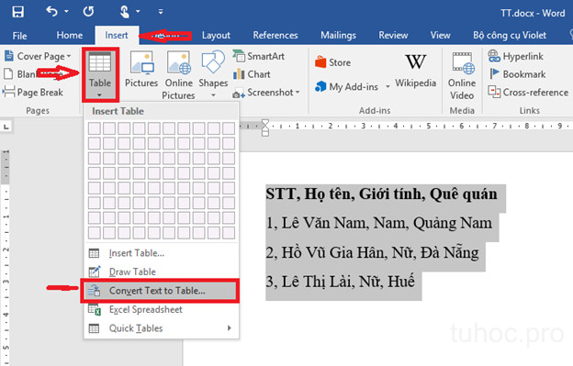The width and height of the screenshot is (573, 366).
Task: Insert a Page Break
Action: click(x=33, y=93)
